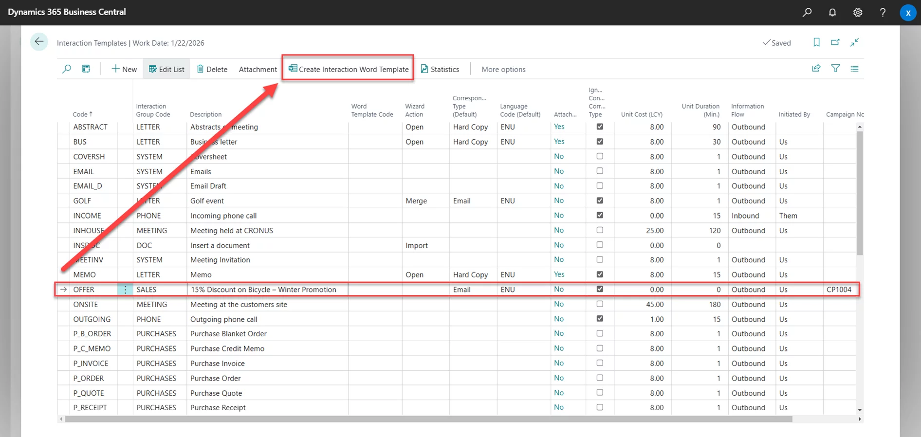Click the bookmark icon
Image resolution: width=921 pixels, height=437 pixels.
pyautogui.click(x=816, y=42)
